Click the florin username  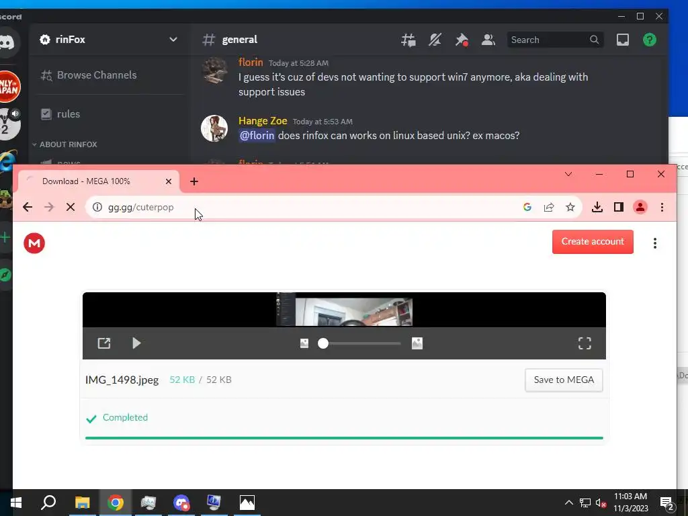pyautogui.click(x=251, y=62)
